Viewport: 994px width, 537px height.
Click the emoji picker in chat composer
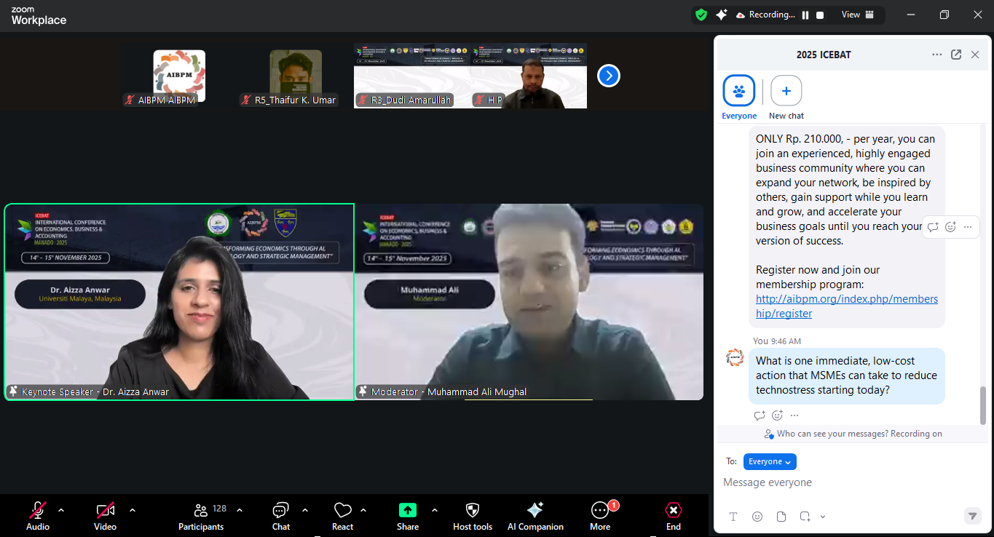pos(757,517)
